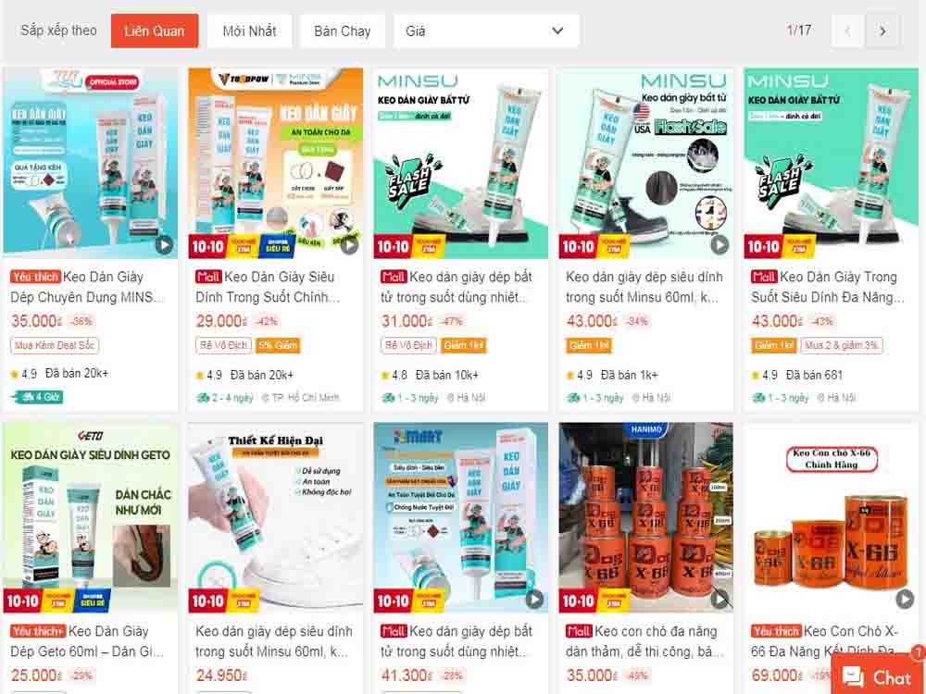Expand the Giá price sort dropdown
This screenshot has width=926, height=694.
coord(486,31)
